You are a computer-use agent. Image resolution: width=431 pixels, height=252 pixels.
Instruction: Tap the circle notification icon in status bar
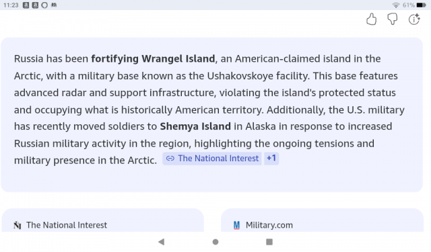point(44,5)
